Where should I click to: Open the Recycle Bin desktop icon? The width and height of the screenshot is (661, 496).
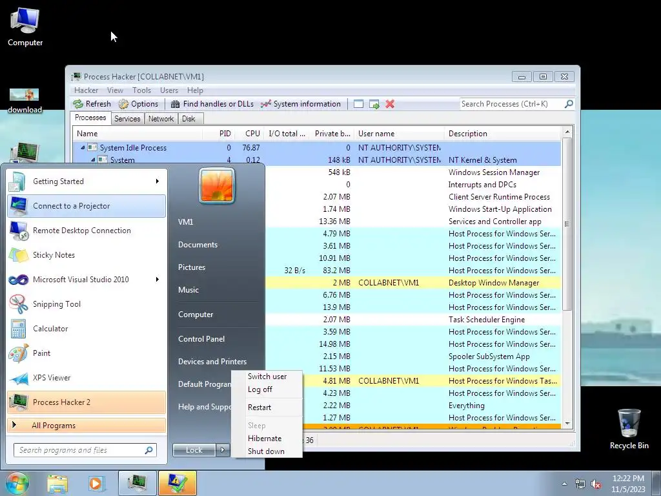(x=629, y=429)
